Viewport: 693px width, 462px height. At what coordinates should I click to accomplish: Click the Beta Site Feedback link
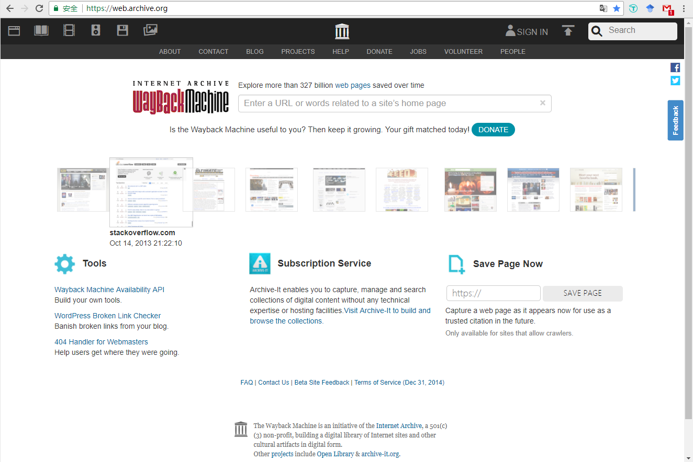click(322, 383)
